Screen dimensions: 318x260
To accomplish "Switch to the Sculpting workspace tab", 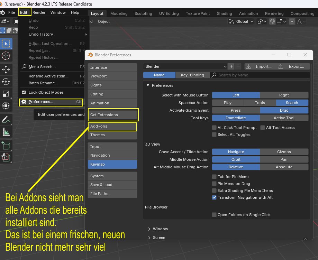I will 143,13.
